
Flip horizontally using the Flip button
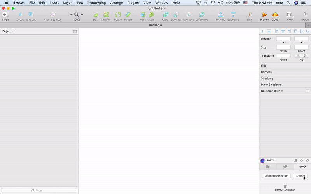[298, 55]
